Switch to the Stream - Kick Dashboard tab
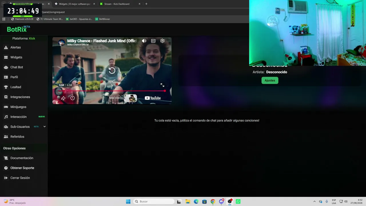The width and height of the screenshot is (366, 206). point(120,4)
